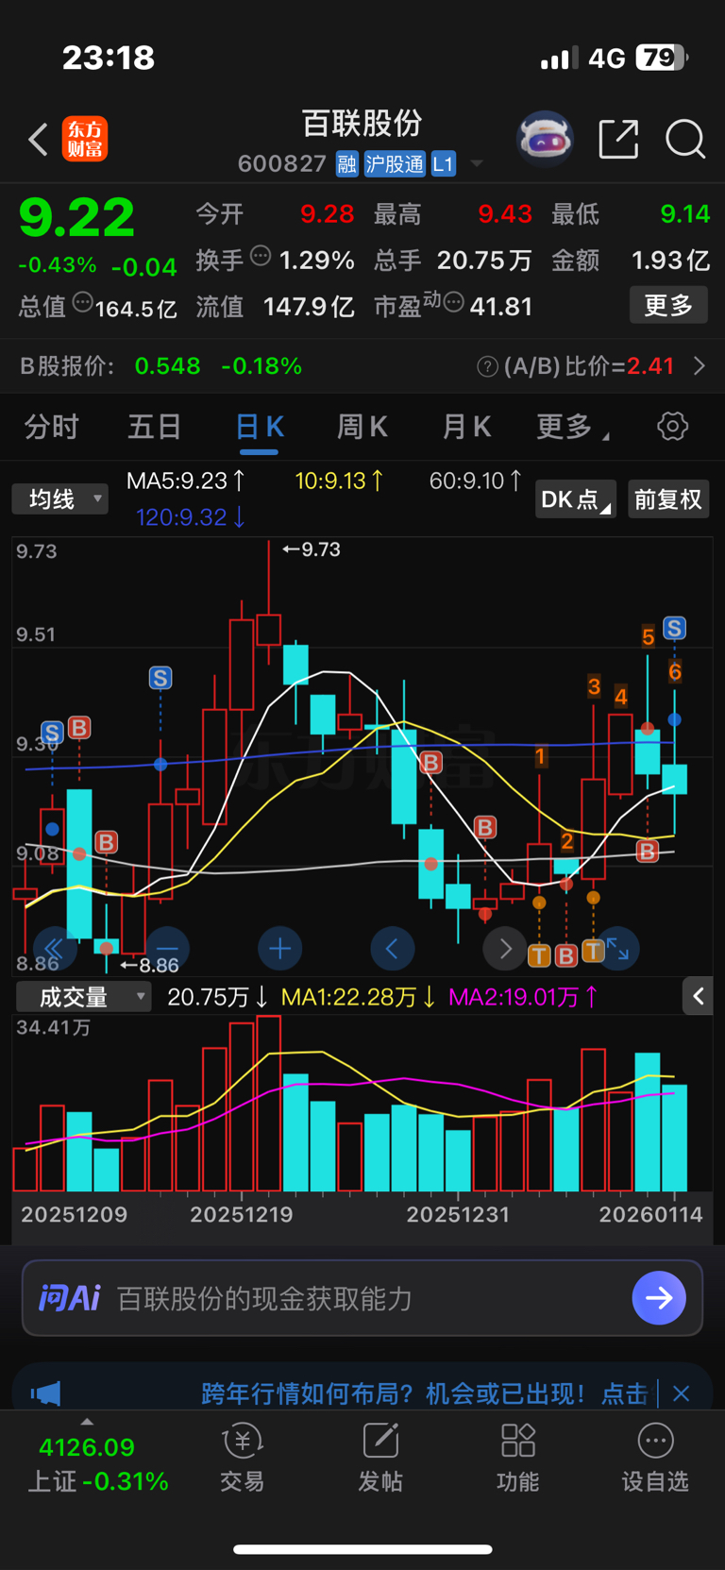Tap the 20260114 date label
The width and height of the screenshot is (725, 1570).
click(651, 1214)
